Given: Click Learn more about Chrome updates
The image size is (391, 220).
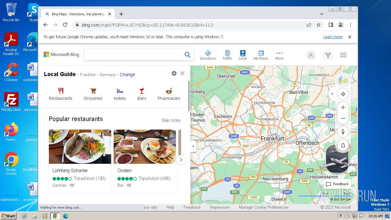Looking at the screenshot, I should (x=333, y=37).
